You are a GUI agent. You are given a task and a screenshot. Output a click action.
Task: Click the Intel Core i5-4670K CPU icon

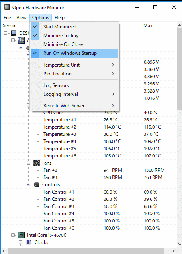click(x=21, y=235)
